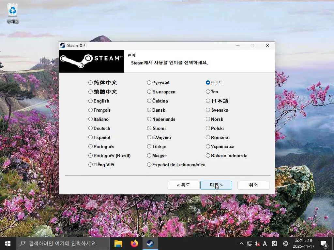Close the Steam 설치 window
The width and height of the screenshot is (334, 250).
(x=267, y=46)
